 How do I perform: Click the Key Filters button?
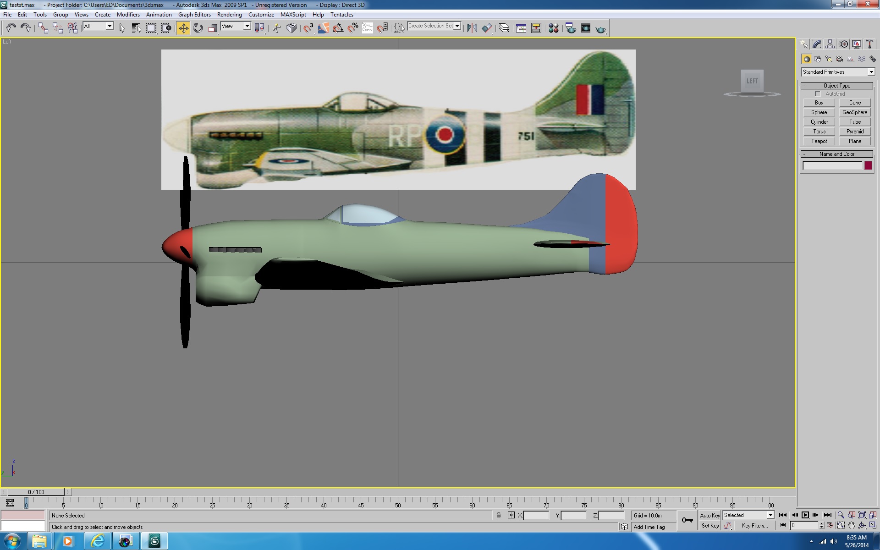point(754,526)
